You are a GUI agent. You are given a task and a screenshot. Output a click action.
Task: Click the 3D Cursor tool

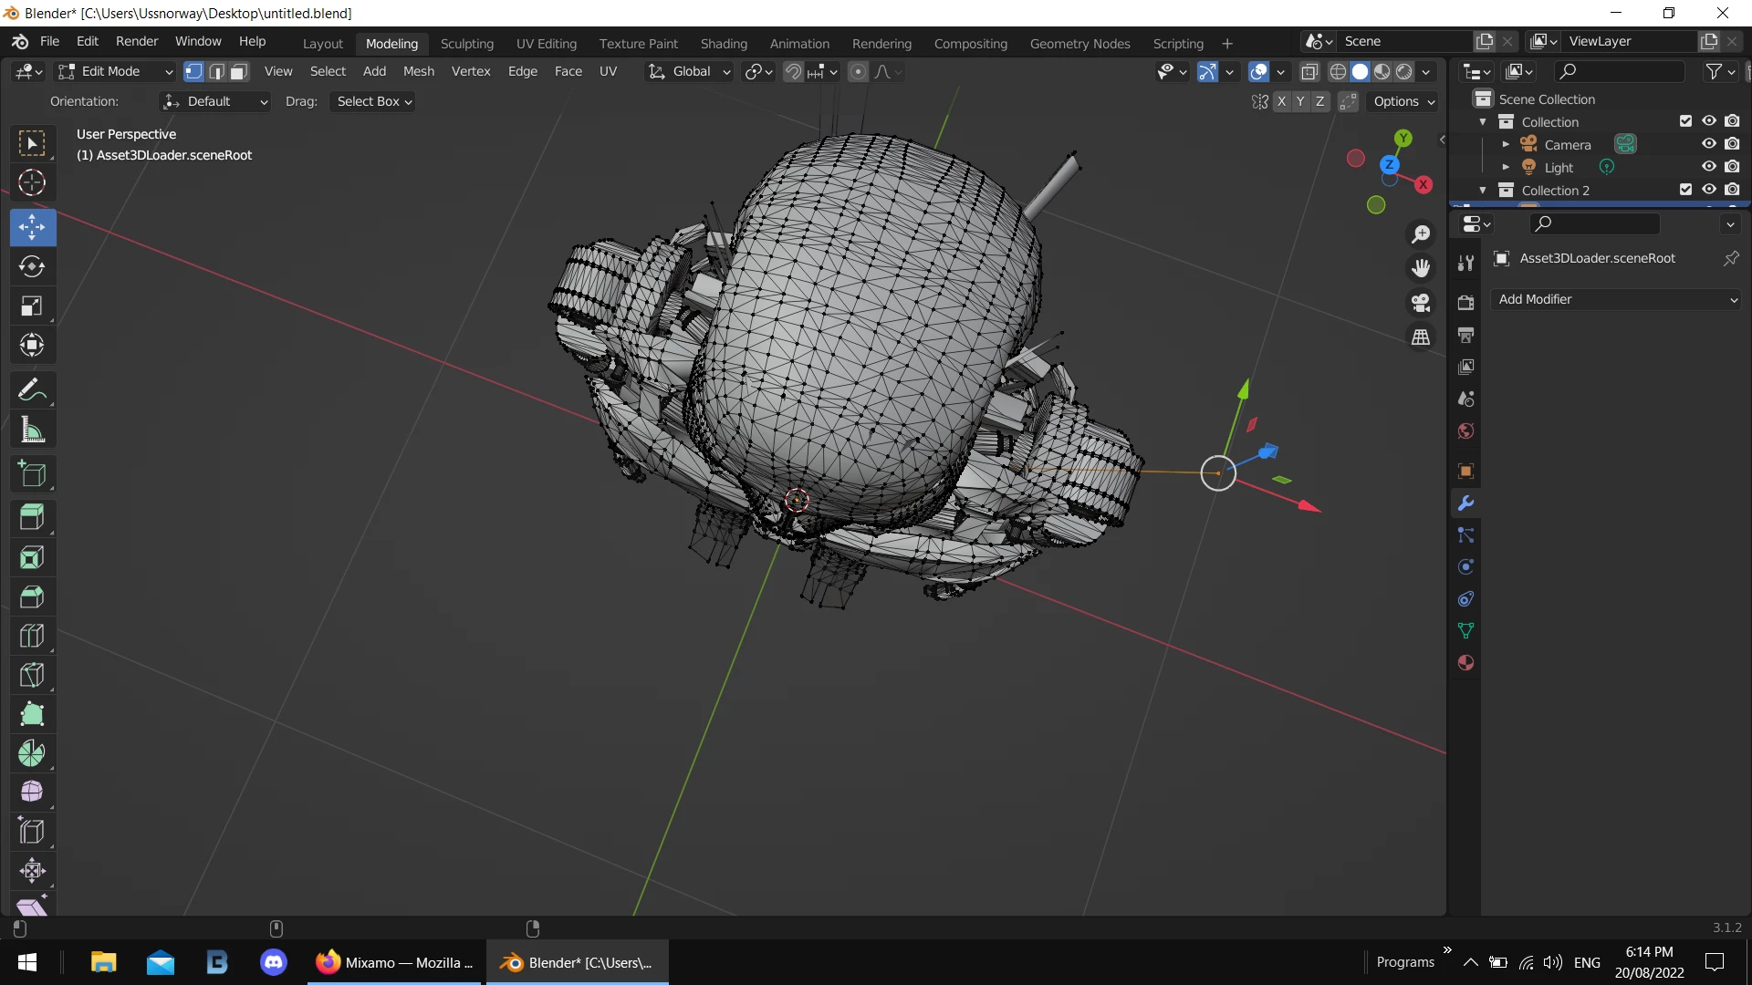(x=32, y=183)
